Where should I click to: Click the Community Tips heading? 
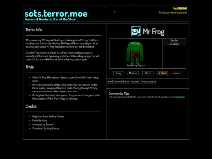119,93
